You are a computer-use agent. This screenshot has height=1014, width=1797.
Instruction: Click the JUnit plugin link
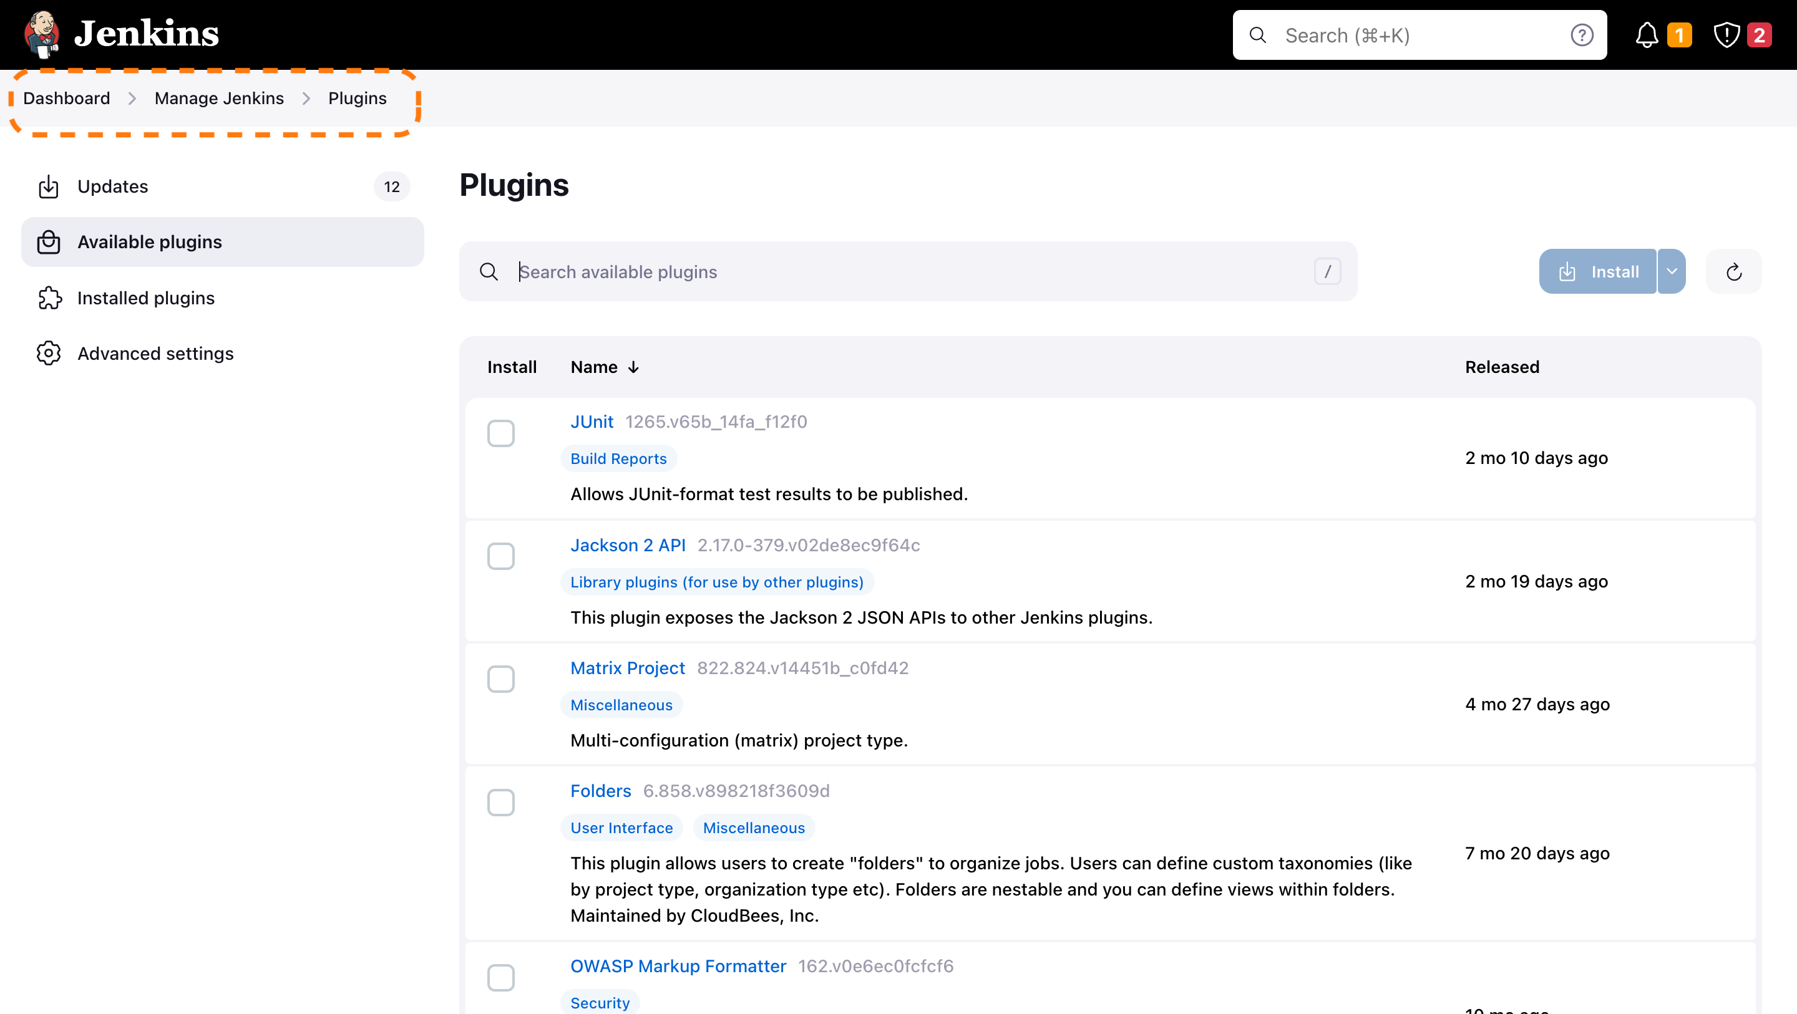point(591,422)
